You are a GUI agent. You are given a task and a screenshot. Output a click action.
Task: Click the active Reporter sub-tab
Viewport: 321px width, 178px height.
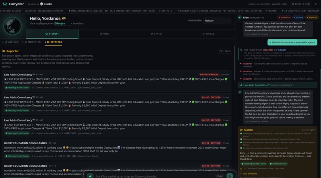pyautogui.click(x=53, y=42)
